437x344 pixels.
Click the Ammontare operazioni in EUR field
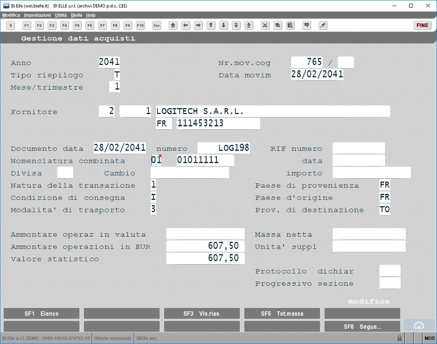(205, 246)
